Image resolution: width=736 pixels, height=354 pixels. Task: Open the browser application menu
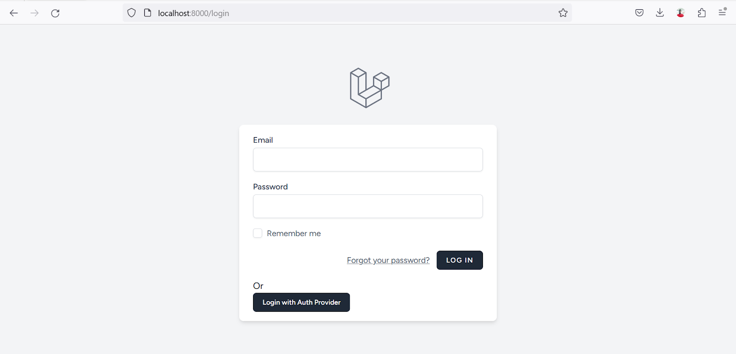pos(722,13)
